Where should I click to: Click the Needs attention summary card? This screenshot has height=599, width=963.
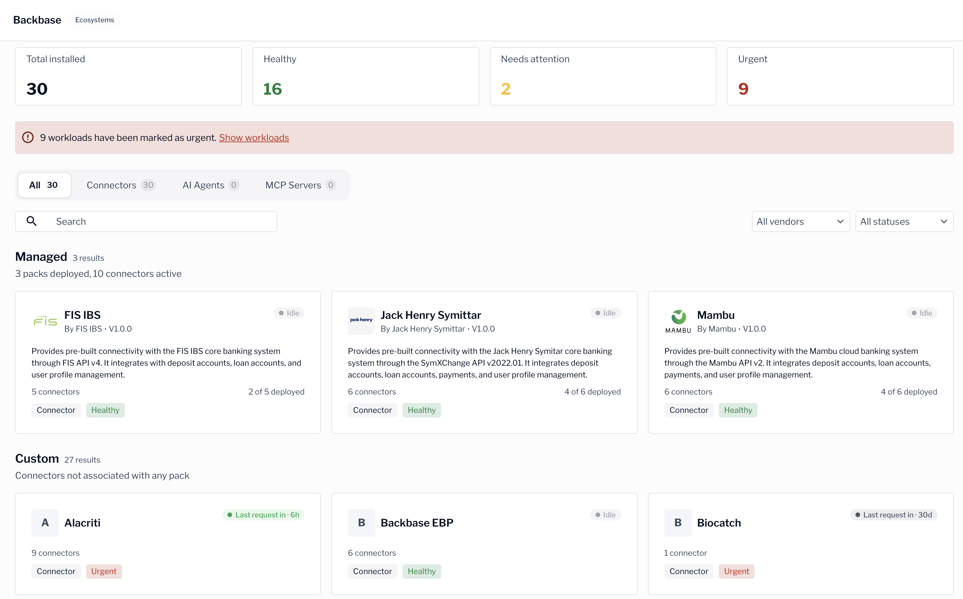(603, 76)
